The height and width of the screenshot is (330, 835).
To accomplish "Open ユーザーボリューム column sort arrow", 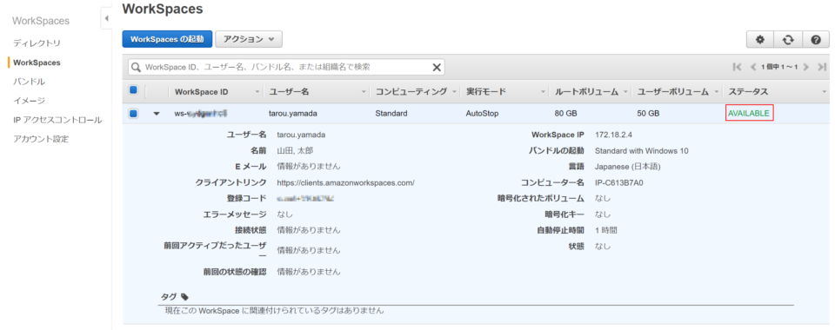I will coord(717,92).
